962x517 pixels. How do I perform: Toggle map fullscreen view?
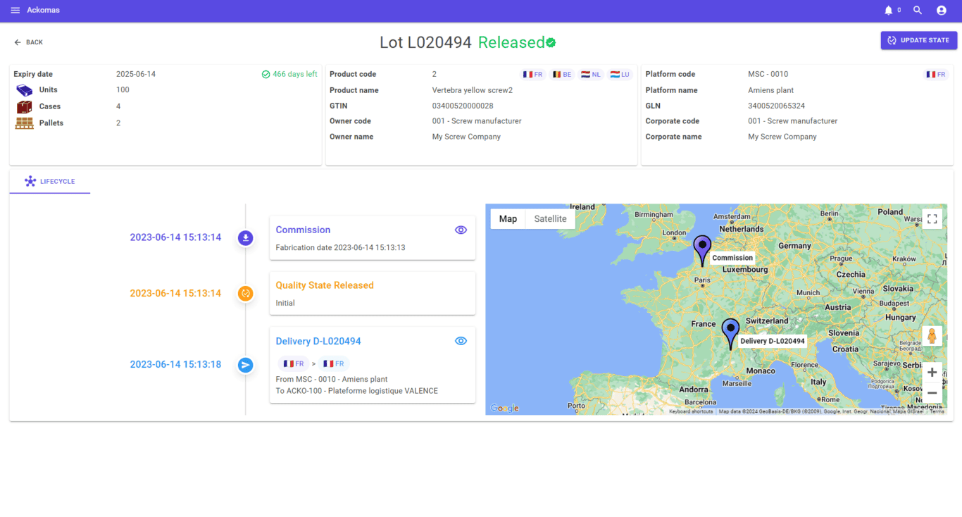[932, 219]
